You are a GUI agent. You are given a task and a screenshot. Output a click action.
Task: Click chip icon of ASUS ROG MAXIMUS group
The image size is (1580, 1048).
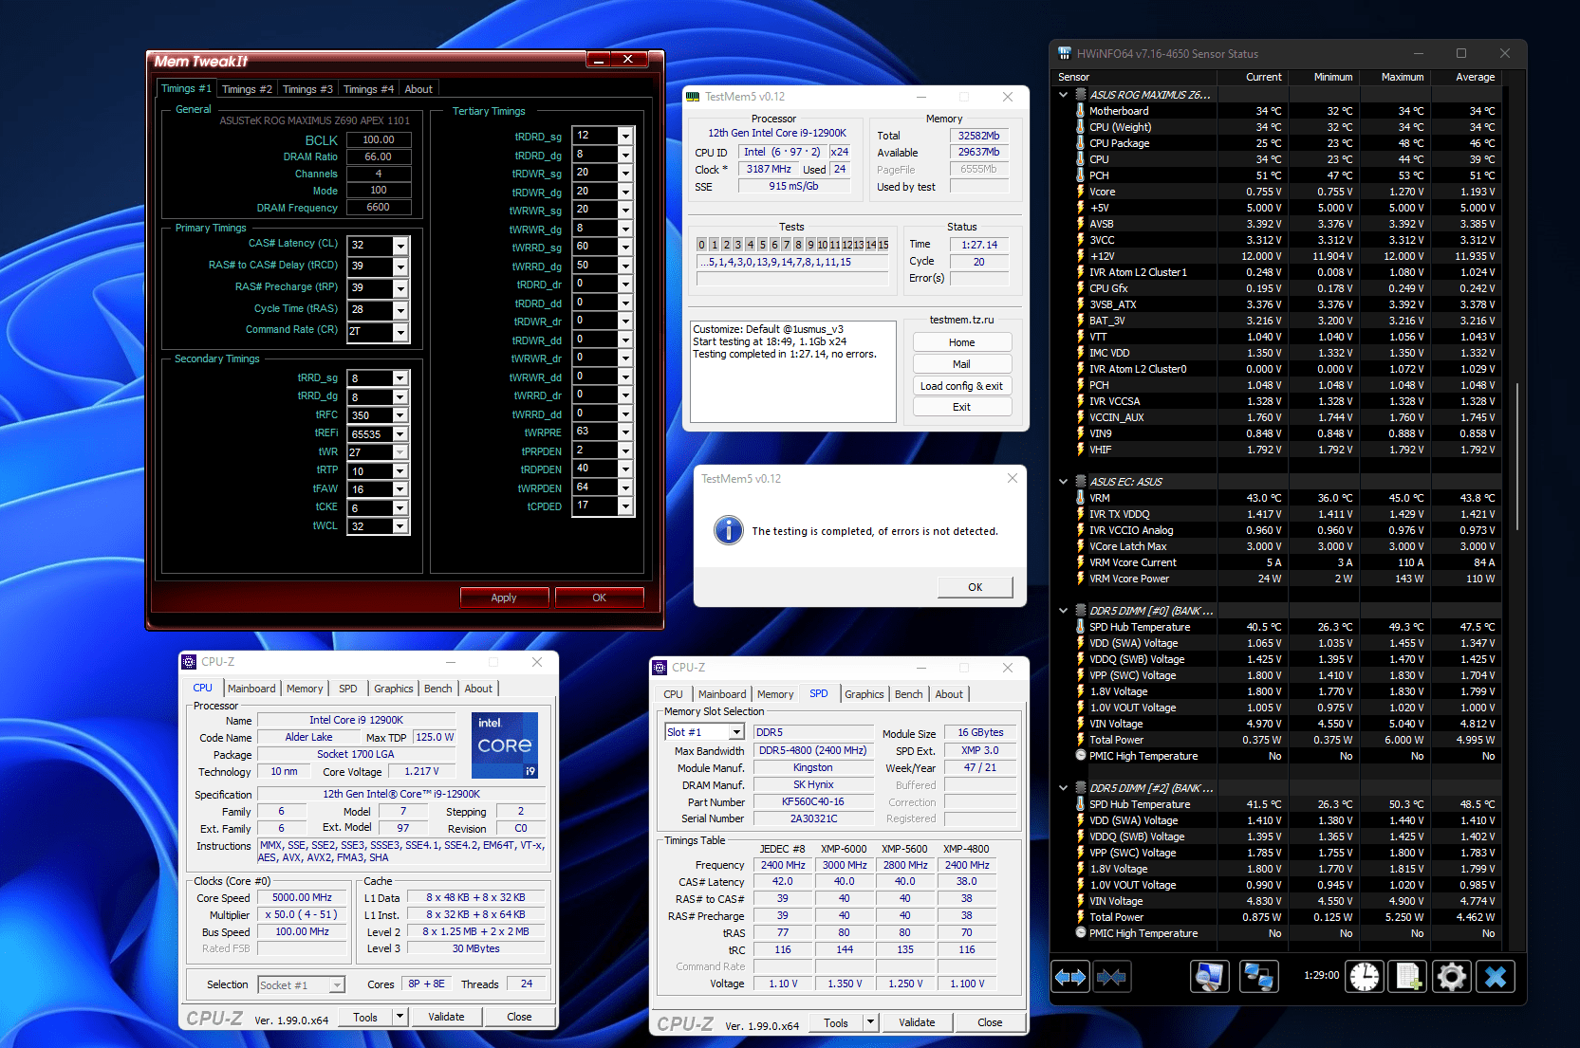click(1080, 95)
